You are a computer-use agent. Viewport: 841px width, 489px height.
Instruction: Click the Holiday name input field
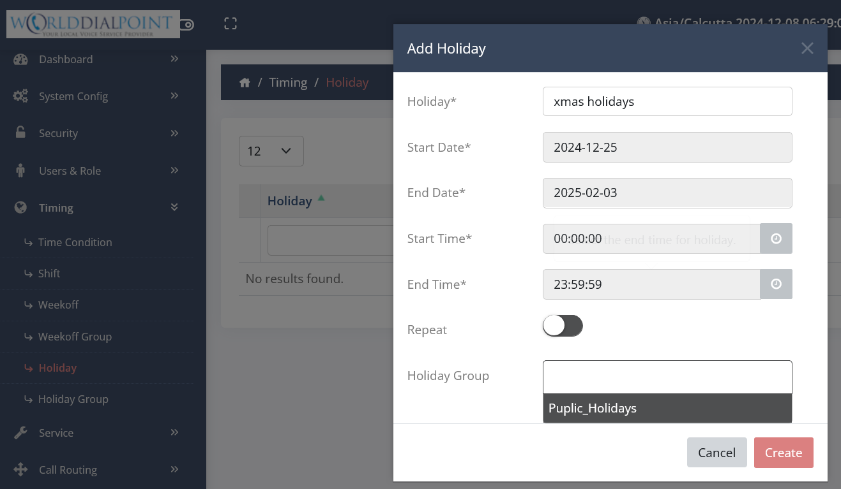click(x=667, y=101)
